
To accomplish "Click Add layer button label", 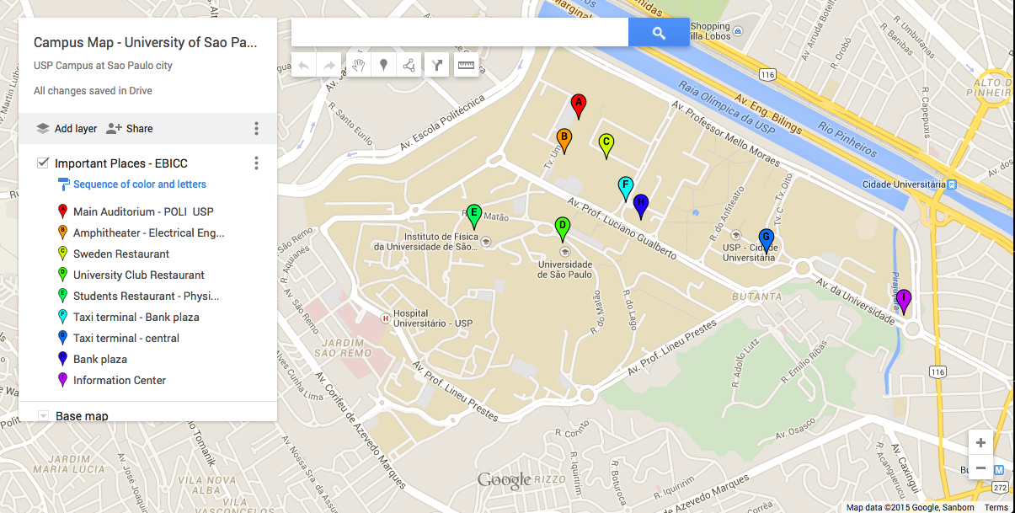I will 76,129.
